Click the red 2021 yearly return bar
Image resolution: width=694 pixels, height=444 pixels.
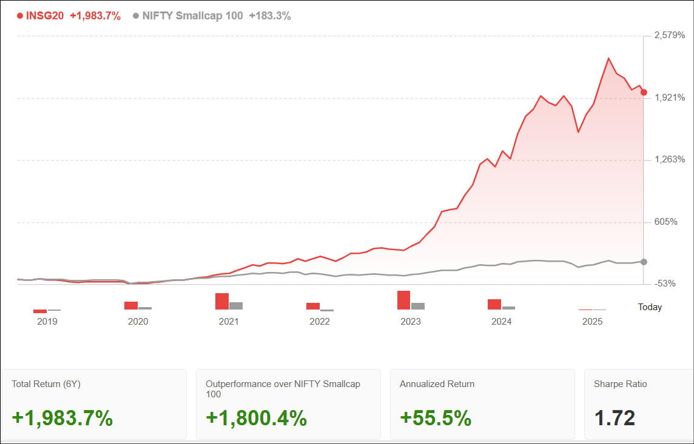coord(222,302)
